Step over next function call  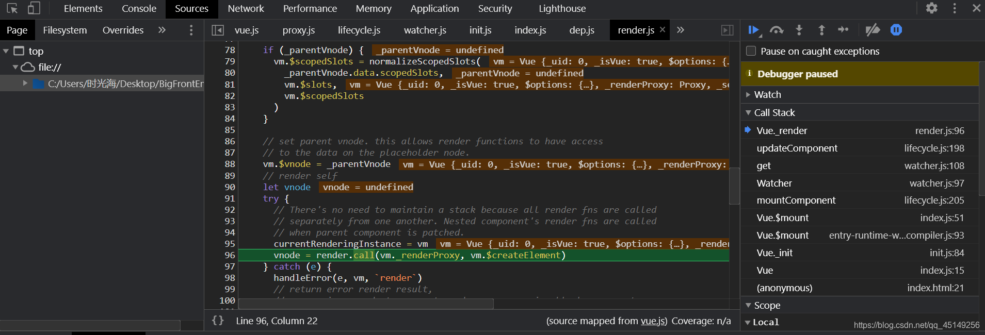(x=777, y=30)
